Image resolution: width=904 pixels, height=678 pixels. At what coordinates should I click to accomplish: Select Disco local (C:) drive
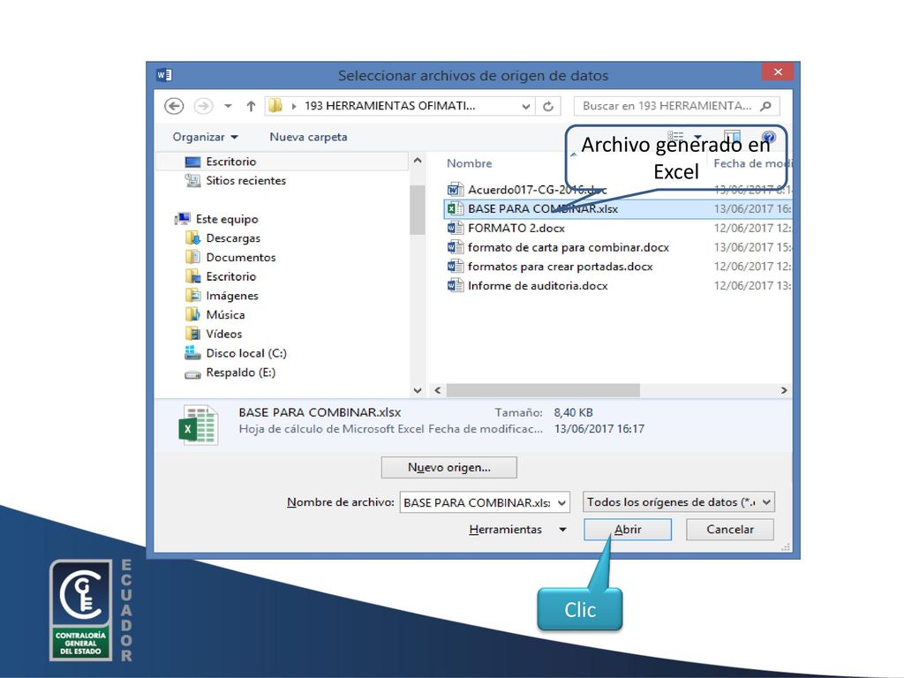tap(246, 353)
